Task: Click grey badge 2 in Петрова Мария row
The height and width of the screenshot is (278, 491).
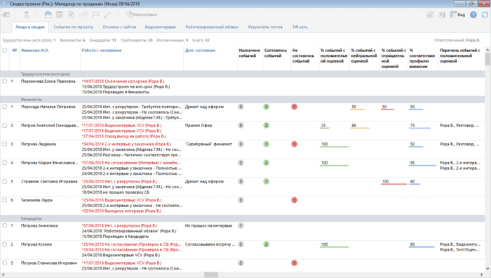Action: pos(241,163)
